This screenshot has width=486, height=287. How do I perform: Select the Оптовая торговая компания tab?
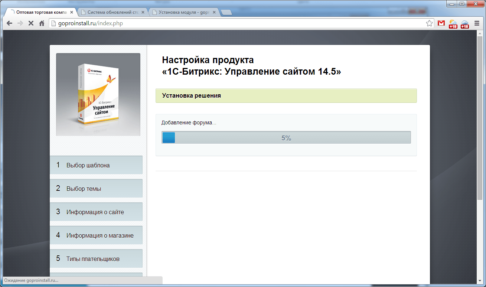pos(41,12)
